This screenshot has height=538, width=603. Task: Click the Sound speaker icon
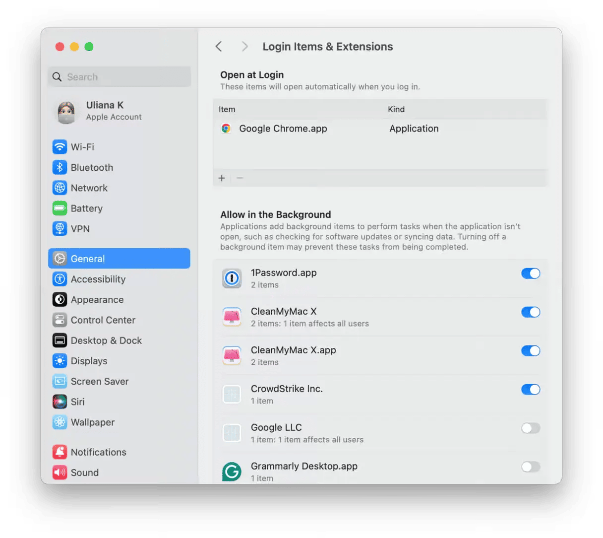pyautogui.click(x=60, y=472)
